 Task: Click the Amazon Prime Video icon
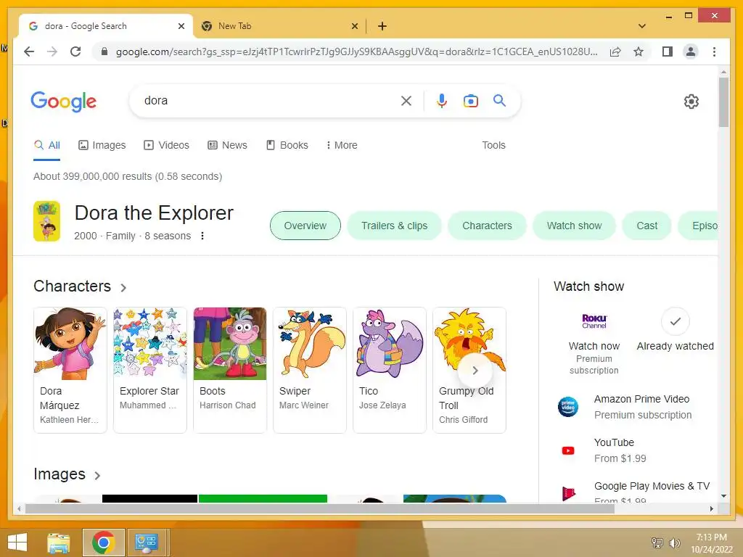pos(567,407)
